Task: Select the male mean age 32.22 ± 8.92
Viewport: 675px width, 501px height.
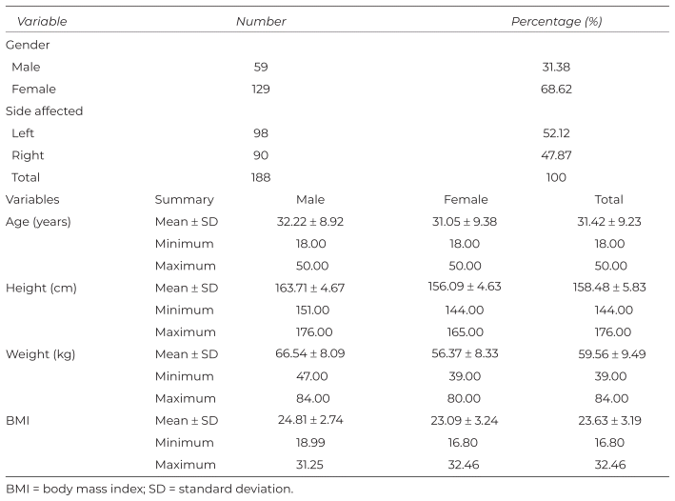Action: tap(310, 222)
